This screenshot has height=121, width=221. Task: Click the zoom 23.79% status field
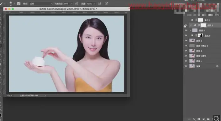pos(8,96)
